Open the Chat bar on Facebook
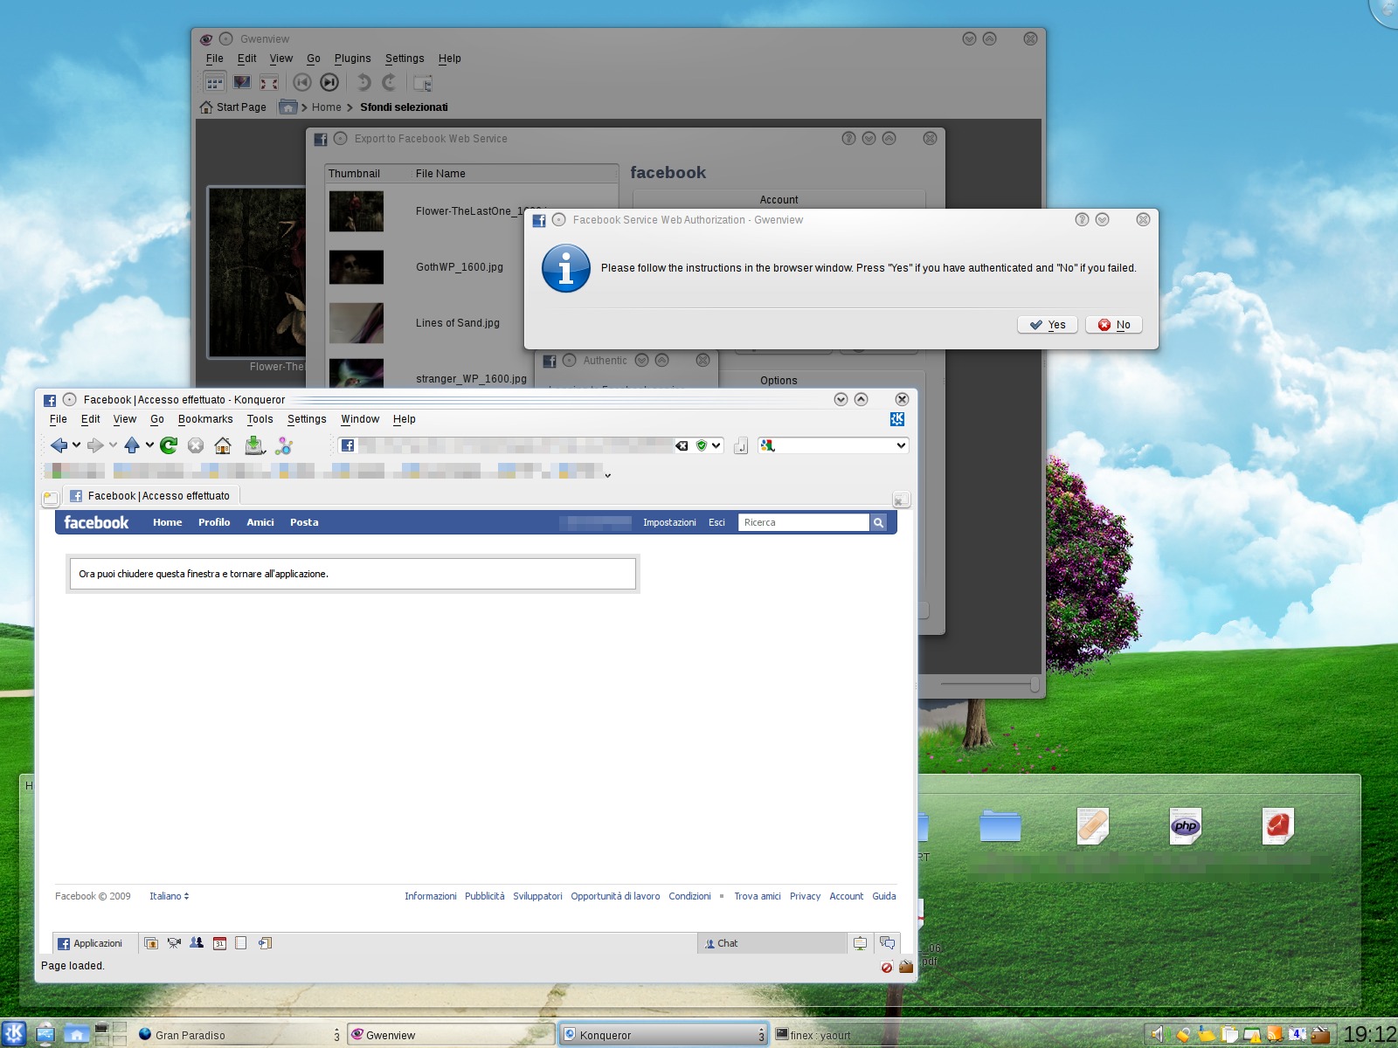 click(x=772, y=943)
